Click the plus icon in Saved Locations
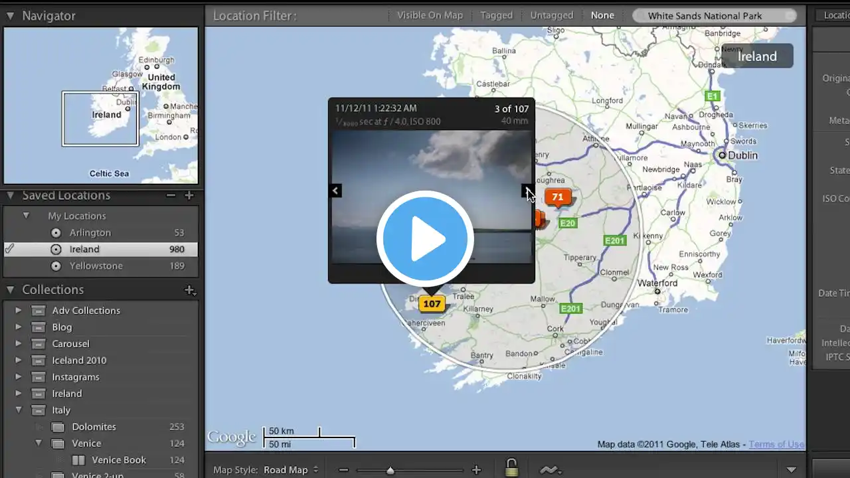Image resolution: width=850 pixels, height=478 pixels. point(189,195)
